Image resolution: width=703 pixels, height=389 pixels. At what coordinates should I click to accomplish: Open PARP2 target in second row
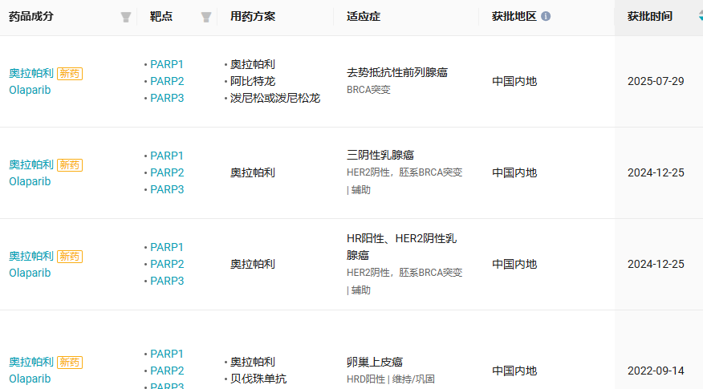click(x=167, y=172)
